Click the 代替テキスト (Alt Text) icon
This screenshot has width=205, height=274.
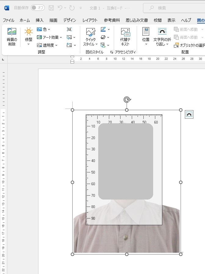click(125, 37)
